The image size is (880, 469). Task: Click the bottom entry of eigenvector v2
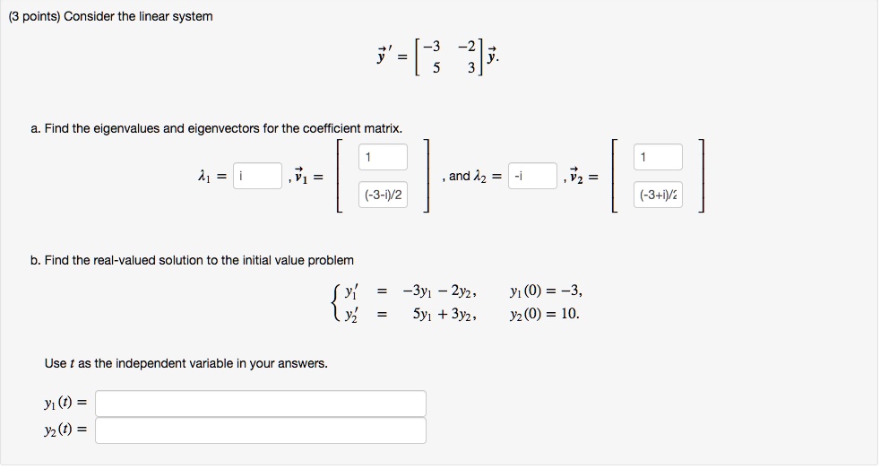659,195
